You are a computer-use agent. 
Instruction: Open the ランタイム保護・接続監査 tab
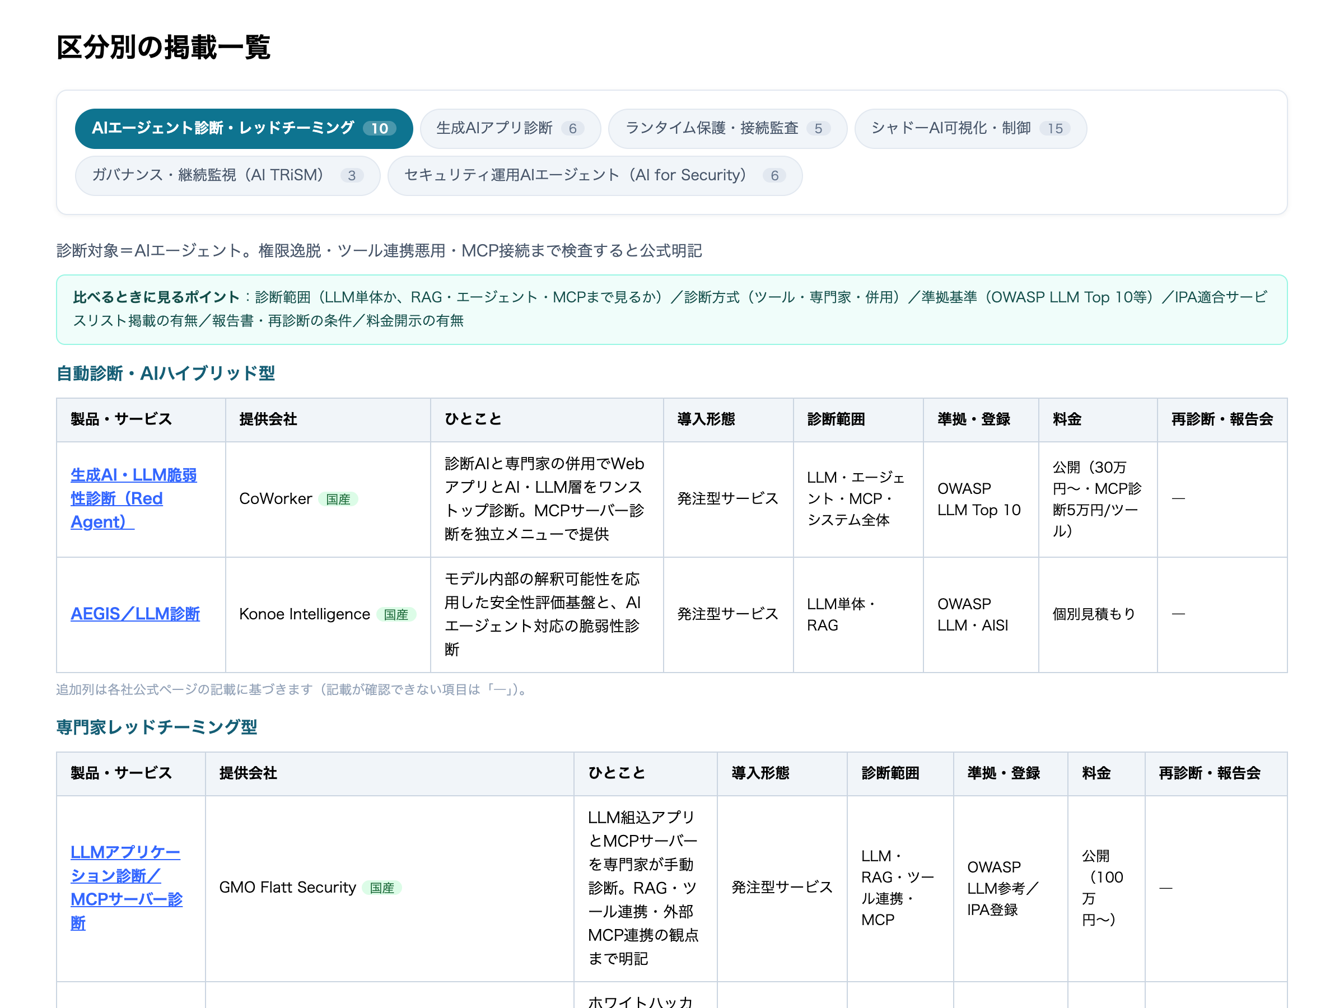point(727,128)
